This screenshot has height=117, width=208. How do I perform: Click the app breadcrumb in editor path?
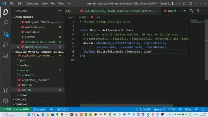coord(71,17)
